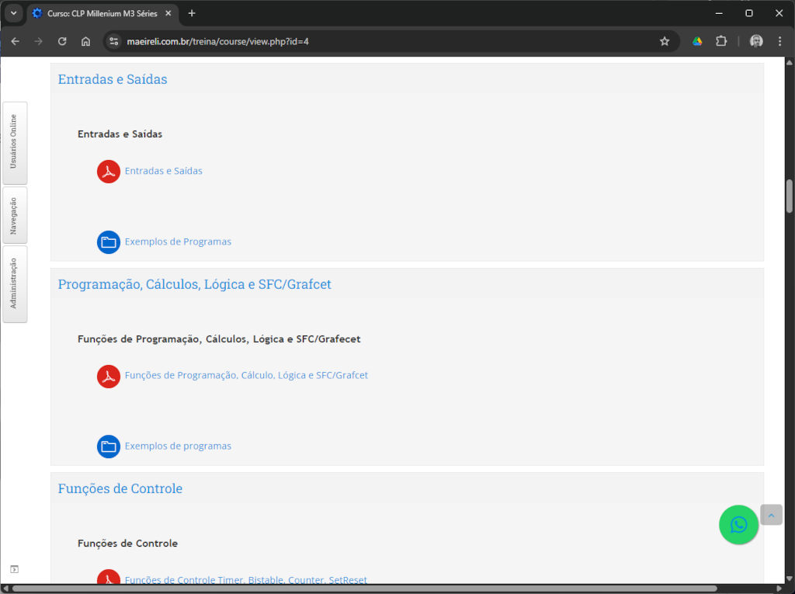795x594 pixels.
Task: Open the Chrome profile avatar
Action: click(756, 42)
